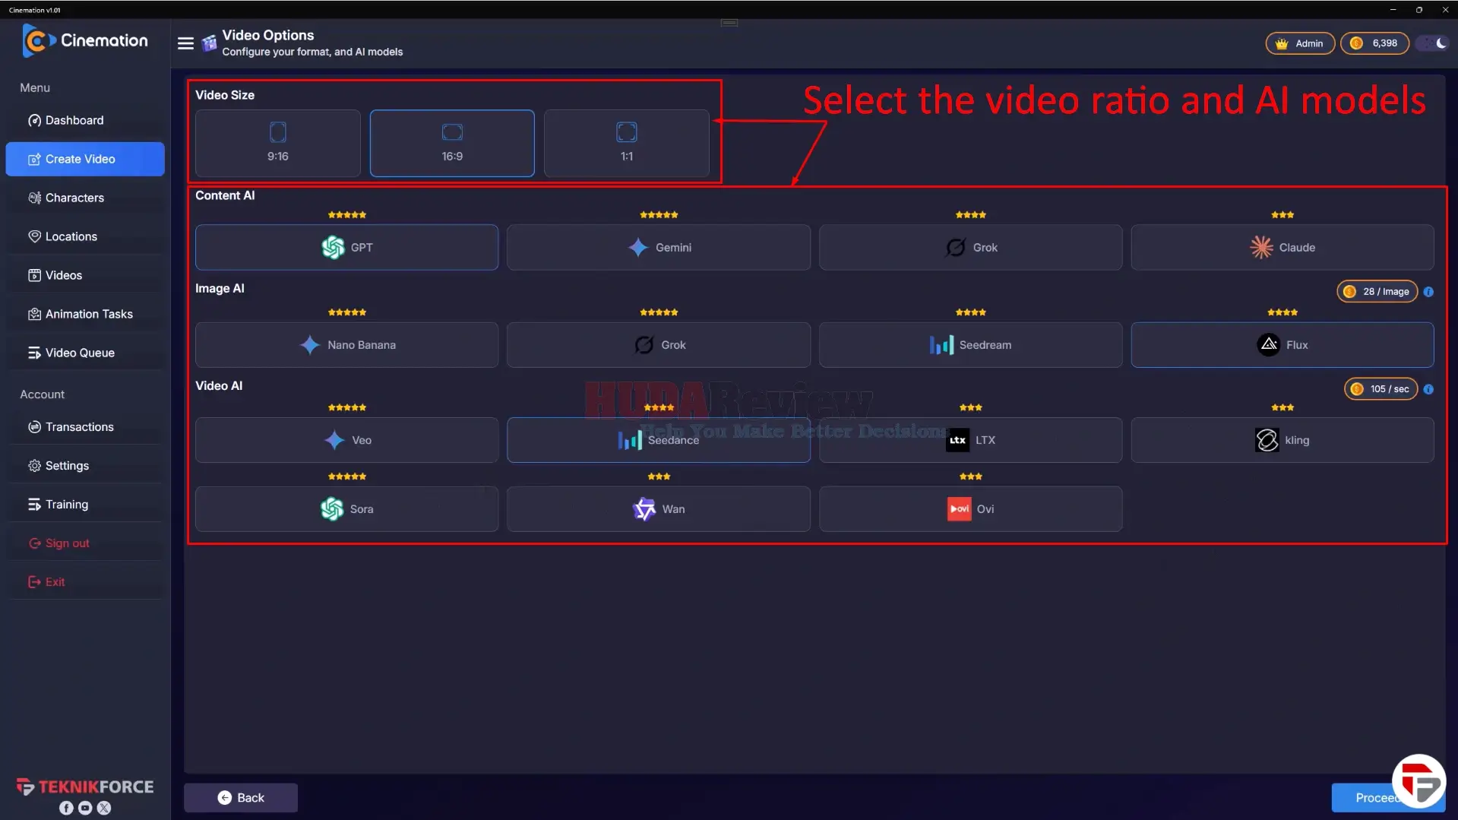Select Gemini content model
This screenshot has width=1458, height=820.
(x=659, y=247)
